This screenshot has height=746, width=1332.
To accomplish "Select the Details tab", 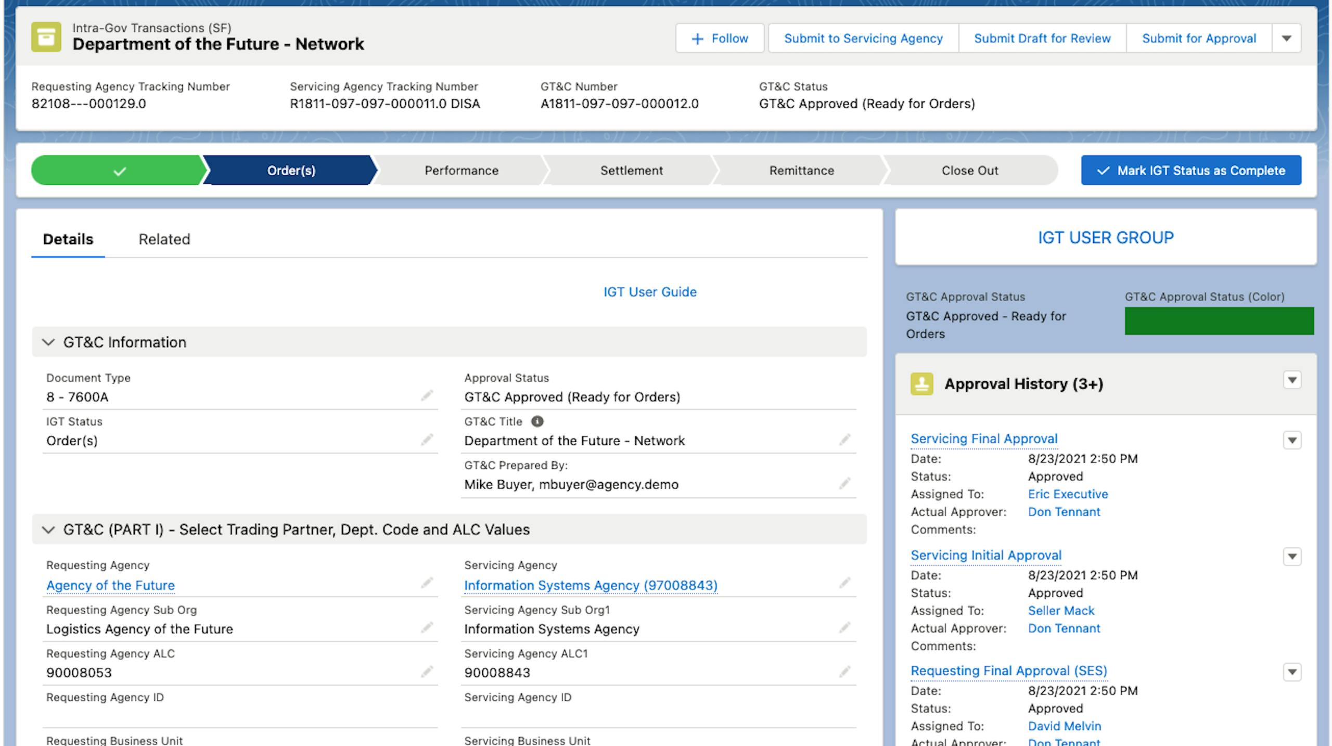I will pyautogui.click(x=68, y=239).
